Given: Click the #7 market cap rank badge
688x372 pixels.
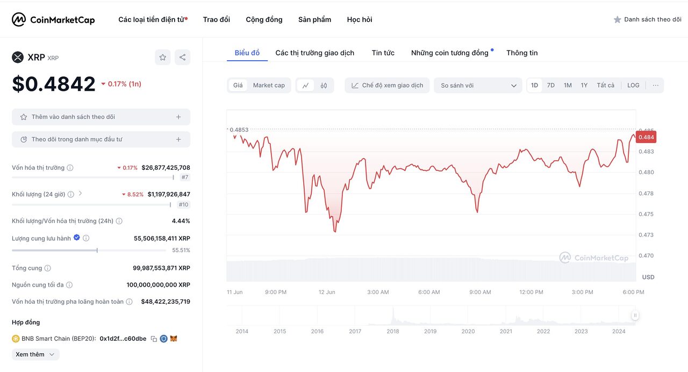Looking at the screenshot, I should pos(185,177).
